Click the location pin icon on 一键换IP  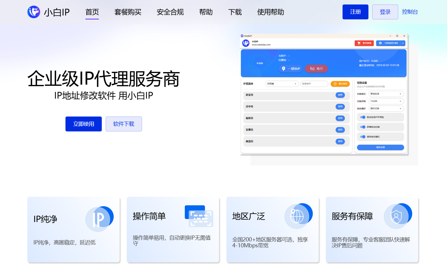pyautogui.click(x=284, y=69)
